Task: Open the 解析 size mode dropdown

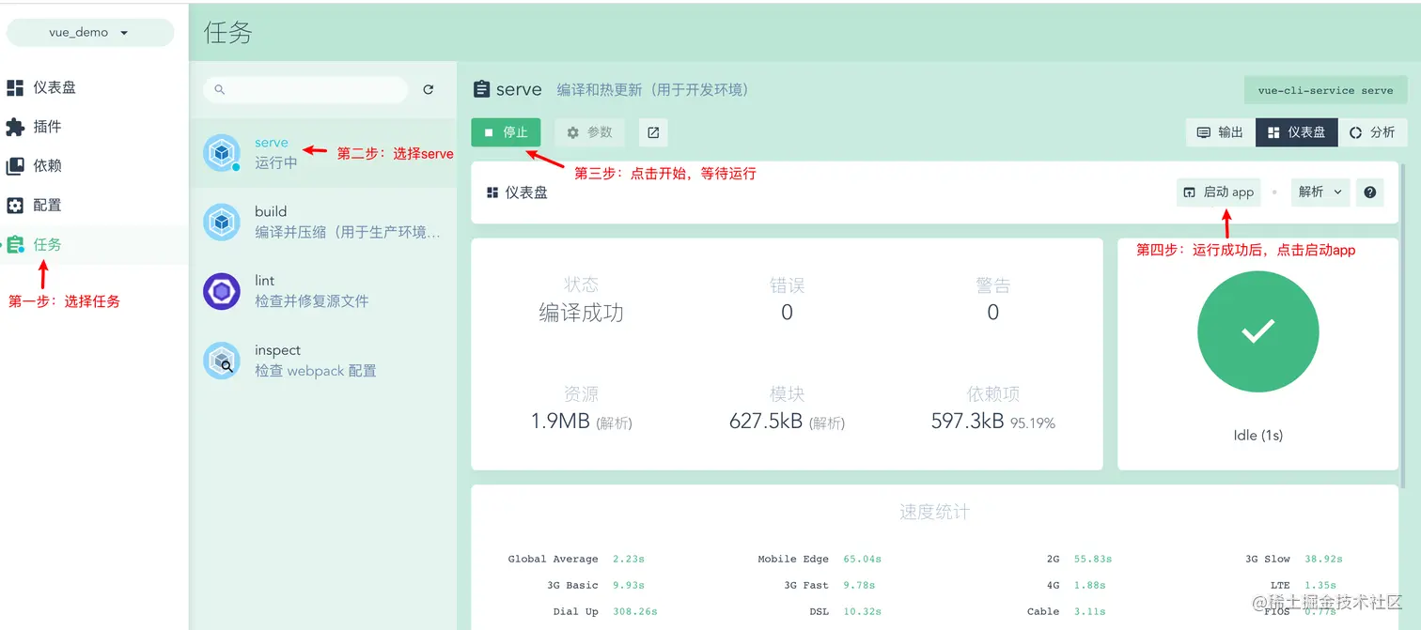Action: (x=1320, y=192)
